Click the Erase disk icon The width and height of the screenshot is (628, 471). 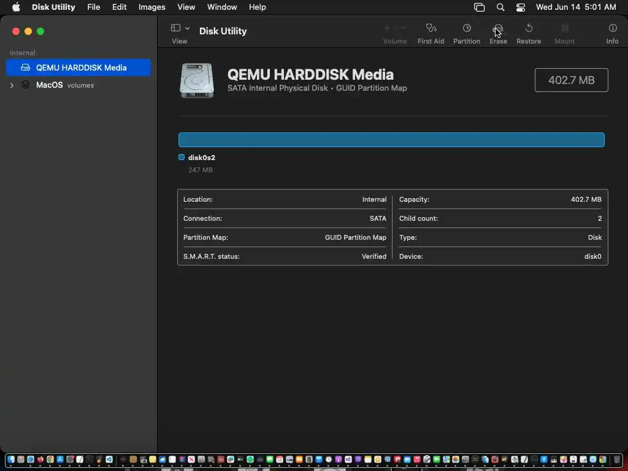(x=498, y=28)
